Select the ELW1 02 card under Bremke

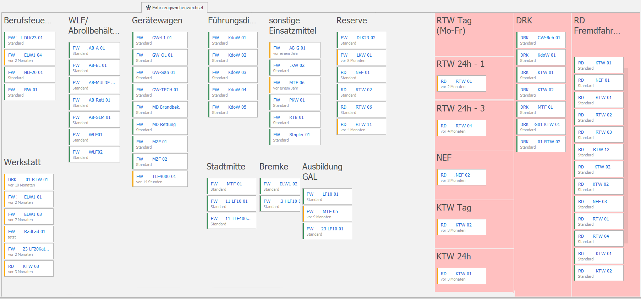point(280,186)
